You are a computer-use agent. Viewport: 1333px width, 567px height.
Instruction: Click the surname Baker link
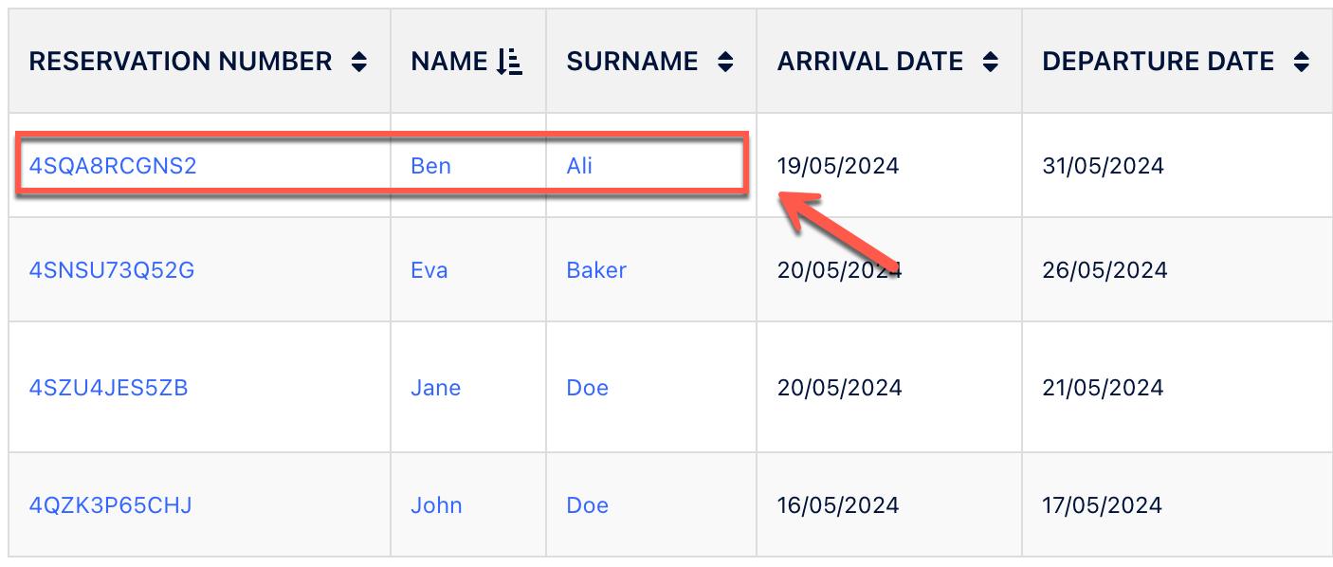click(x=596, y=270)
